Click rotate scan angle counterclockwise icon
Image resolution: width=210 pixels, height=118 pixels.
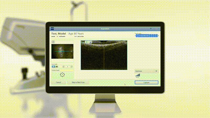click(x=64, y=67)
